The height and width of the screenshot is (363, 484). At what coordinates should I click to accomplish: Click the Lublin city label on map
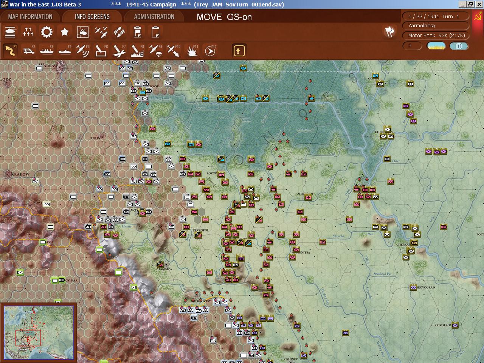(95, 138)
